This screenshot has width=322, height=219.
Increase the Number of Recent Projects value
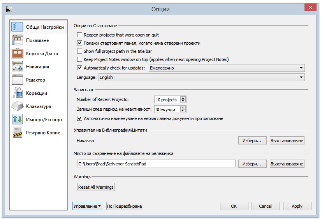pos(183,98)
